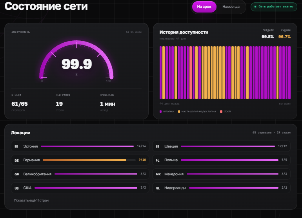Open the Германия location row

pyautogui.click(x=80, y=160)
